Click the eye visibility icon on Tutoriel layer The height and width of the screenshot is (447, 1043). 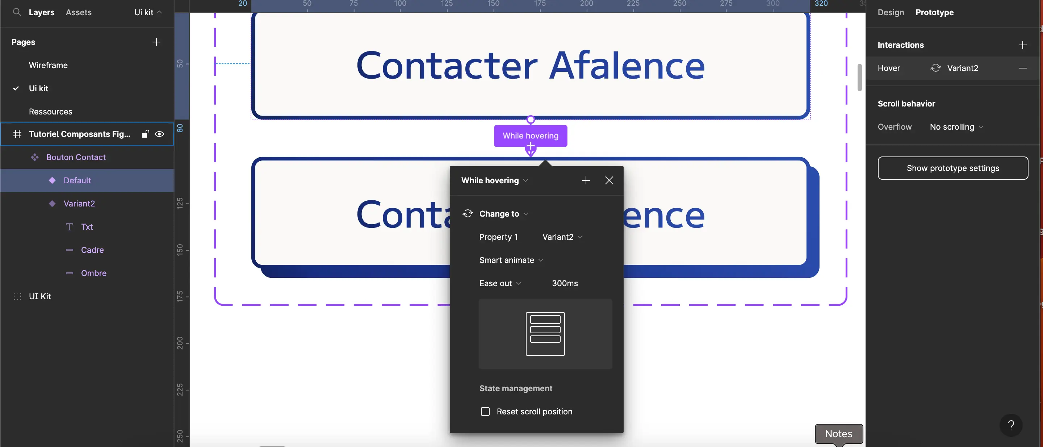(159, 134)
